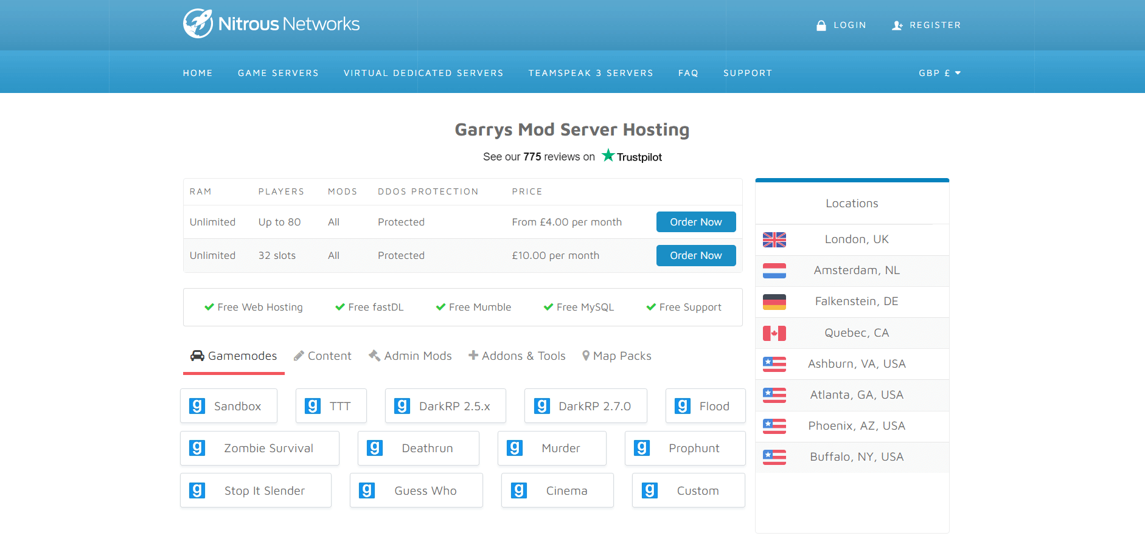Click the Free MySQL feature
The image size is (1145, 547).
click(579, 307)
